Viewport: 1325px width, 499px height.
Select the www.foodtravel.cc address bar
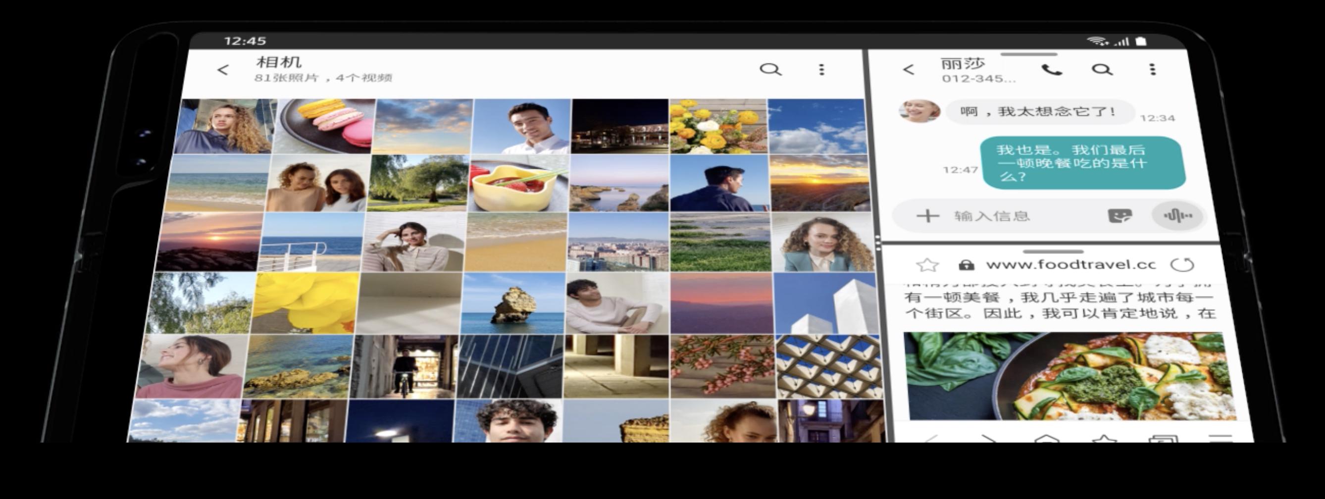point(1070,265)
